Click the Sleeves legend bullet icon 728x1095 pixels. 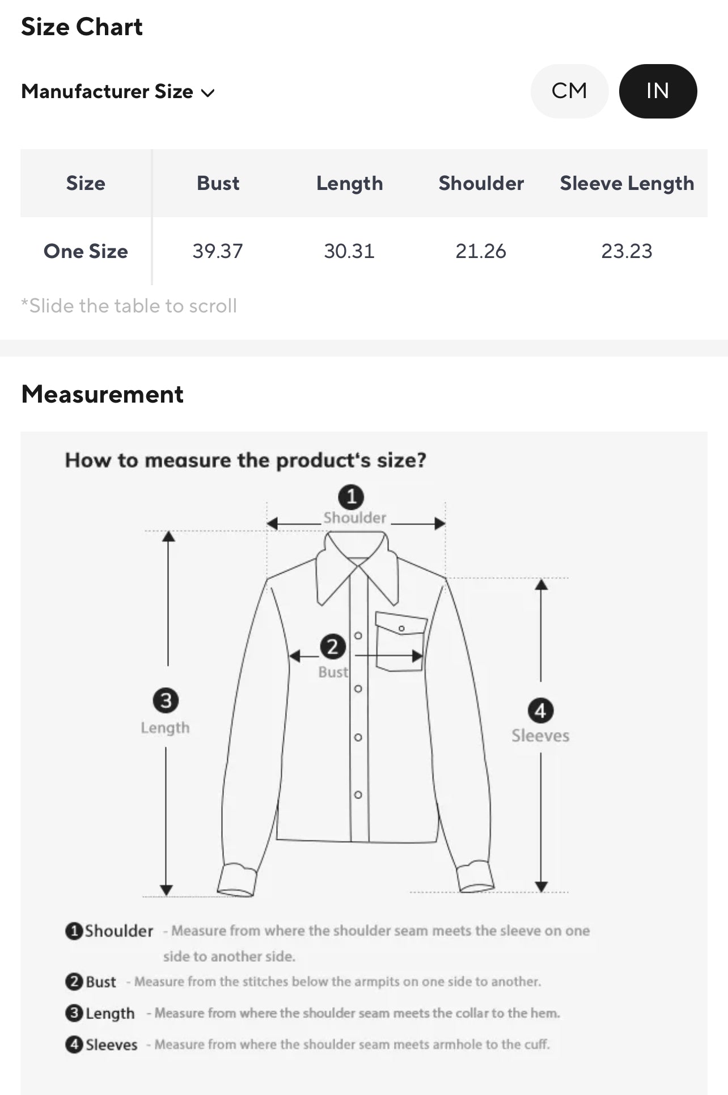pos(74,1044)
